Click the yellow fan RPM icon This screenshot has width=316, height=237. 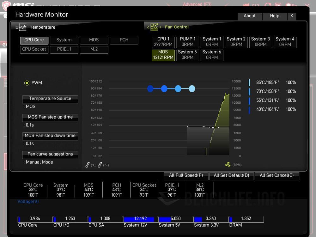click(x=228, y=165)
